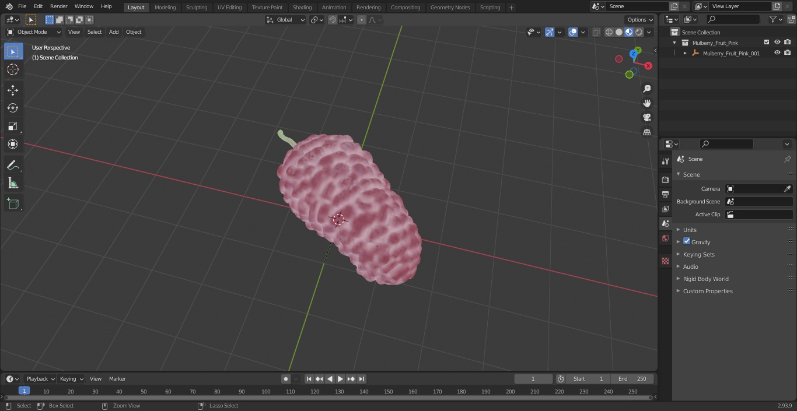Switch to material preview shading
Image resolution: width=797 pixels, height=411 pixels.
(629, 32)
